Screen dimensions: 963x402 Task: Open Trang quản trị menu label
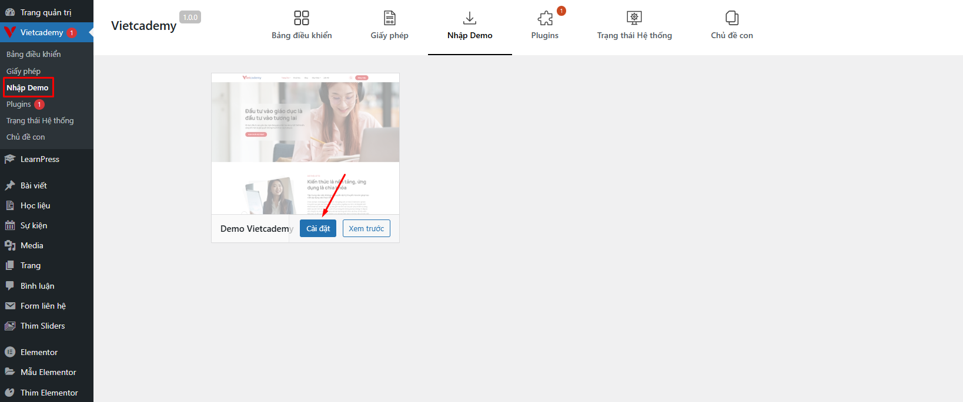pyautogui.click(x=46, y=12)
